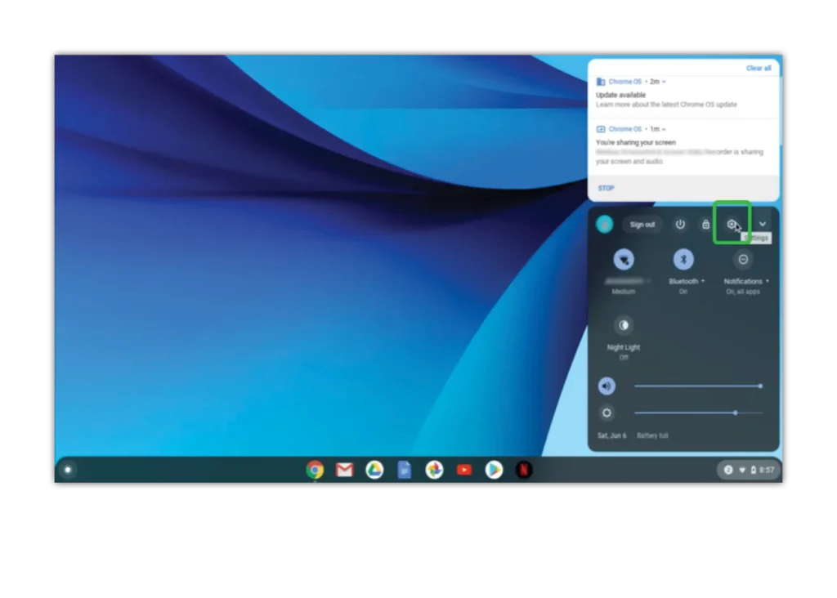Mute audio using the speaker icon
Viewport: 837px width, 598px height.
point(606,386)
